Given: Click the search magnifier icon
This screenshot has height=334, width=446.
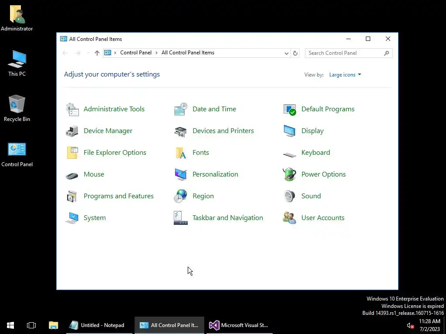Looking at the screenshot, I should [386, 53].
